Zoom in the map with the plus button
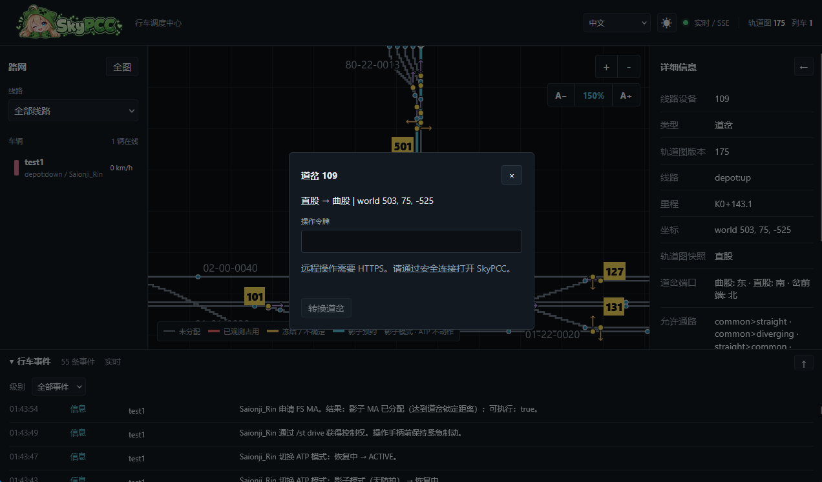The image size is (822, 482). (606, 67)
